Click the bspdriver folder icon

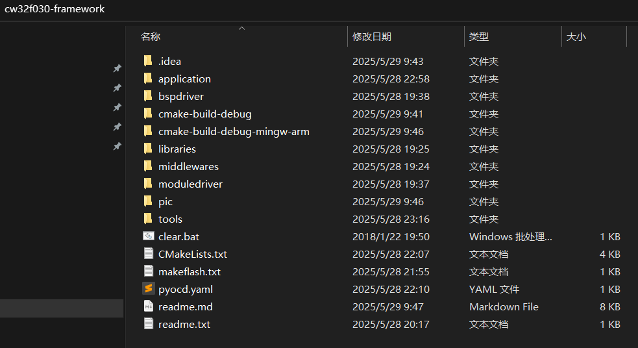(x=148, y=96)
